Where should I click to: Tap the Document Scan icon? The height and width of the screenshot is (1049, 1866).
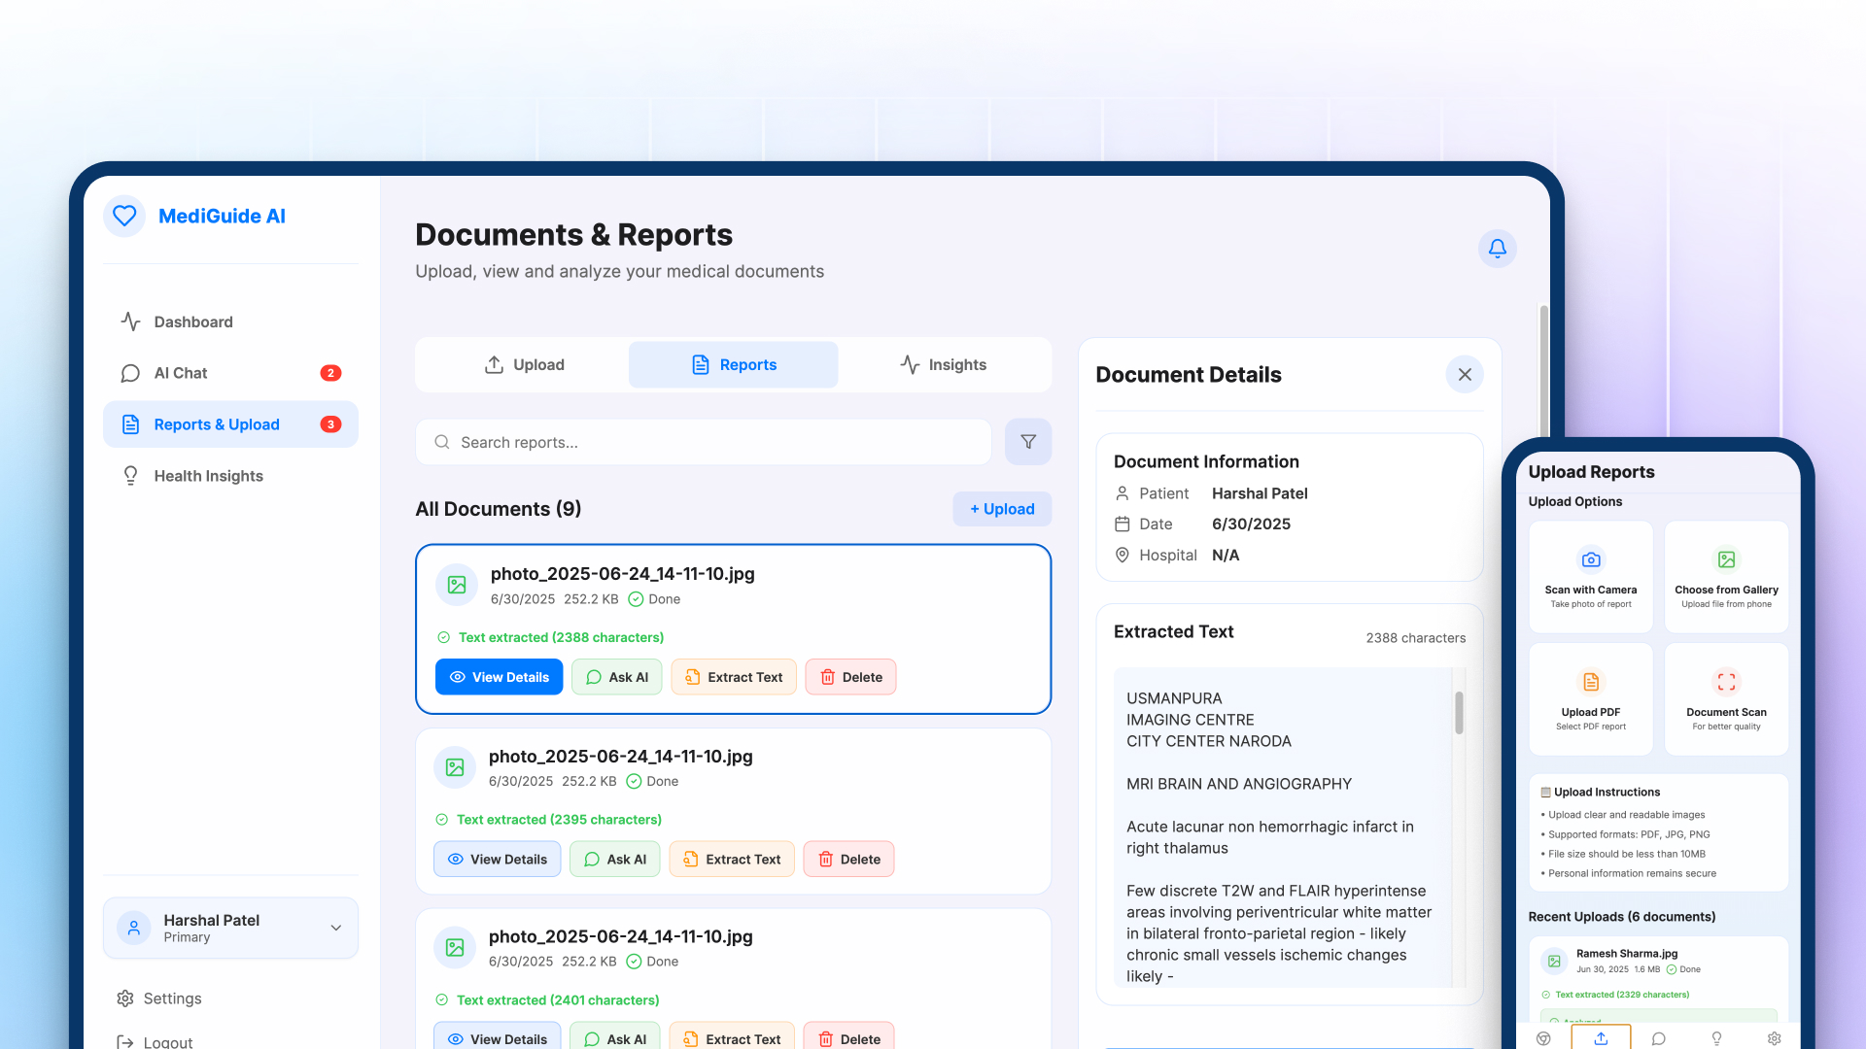[x=1726, y=682]
